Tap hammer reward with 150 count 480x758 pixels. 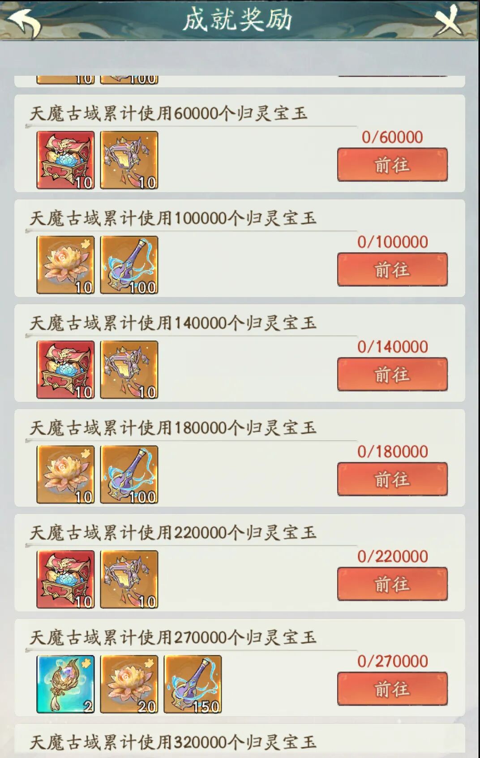193,684
